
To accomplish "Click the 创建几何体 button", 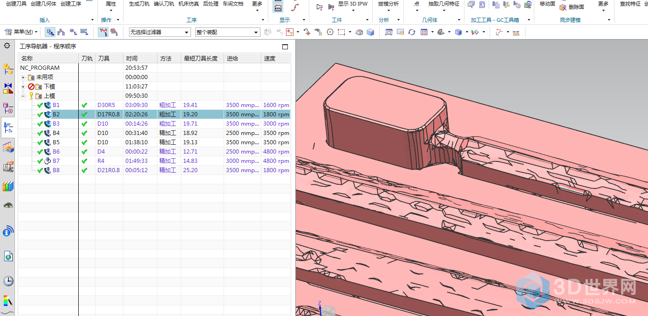I will [44, 4].
